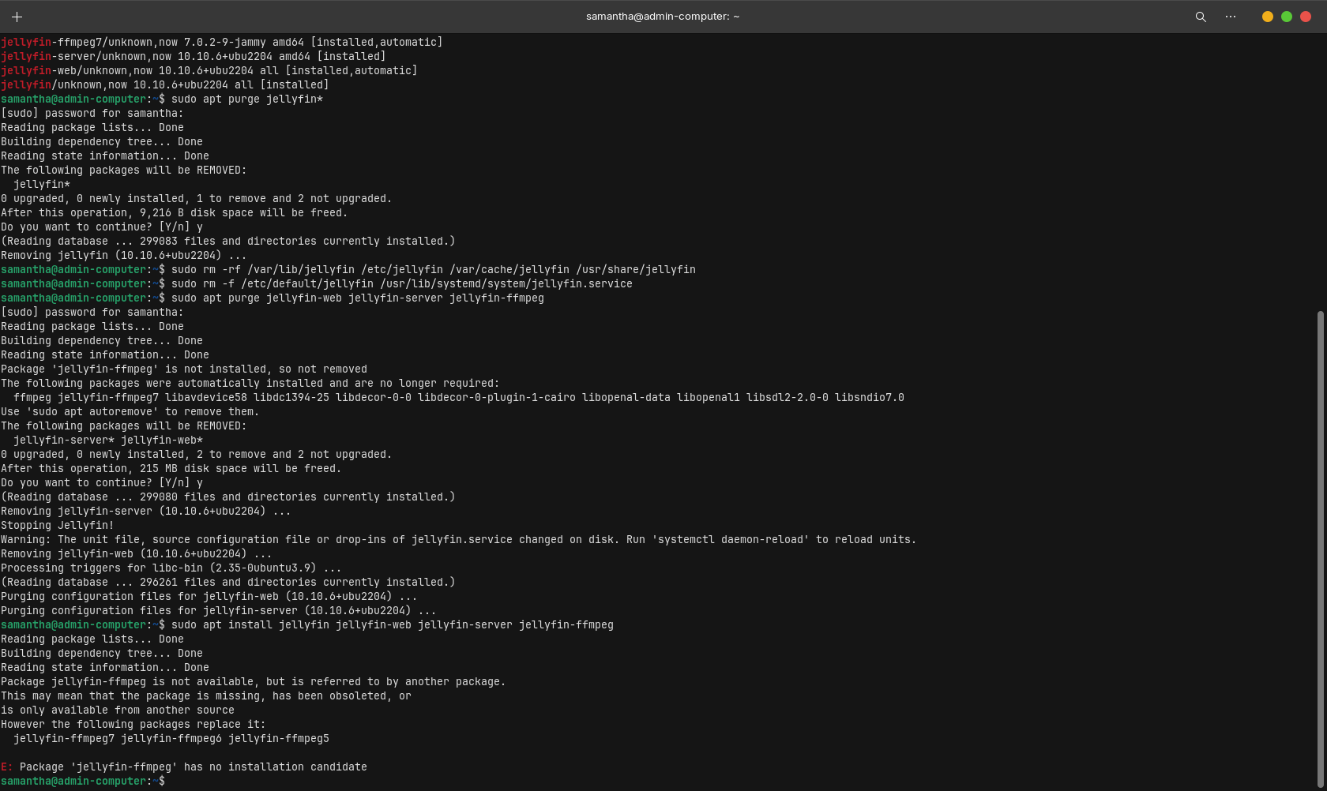The width and height of the screenshot is (1327, 791).
Task: Open the terminal search magnifier
Action: 1201,17
